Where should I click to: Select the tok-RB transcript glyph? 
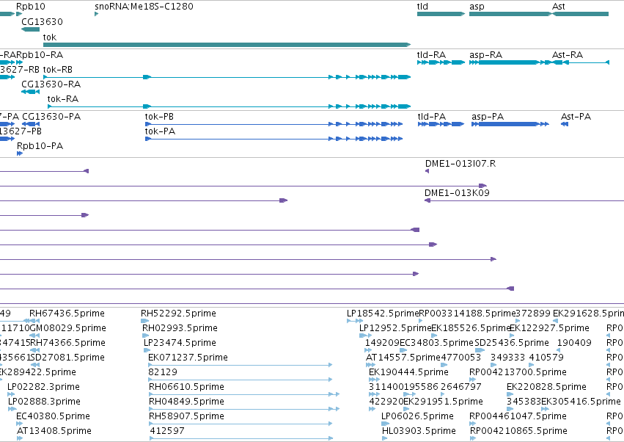pyautogui.click(x=227, y=77)
